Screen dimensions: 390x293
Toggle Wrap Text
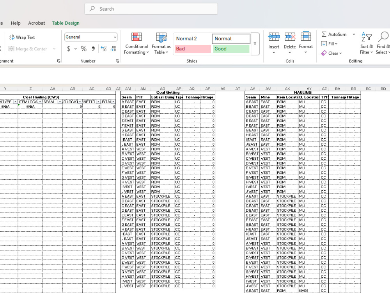pyautogui.click(x=22, y=37)
